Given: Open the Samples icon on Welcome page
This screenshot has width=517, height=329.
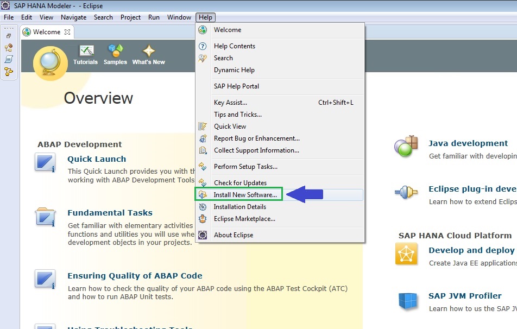Looking at the screenshot, I should click(115, 51).
